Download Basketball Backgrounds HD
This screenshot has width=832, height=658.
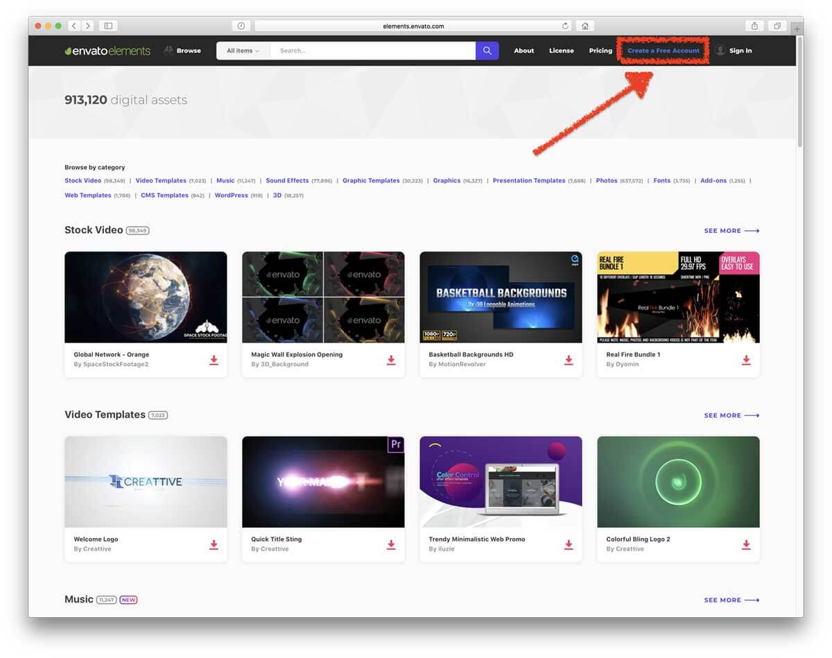(569, 360)
